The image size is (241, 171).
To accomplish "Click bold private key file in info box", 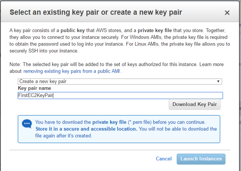I will point(109,122).
